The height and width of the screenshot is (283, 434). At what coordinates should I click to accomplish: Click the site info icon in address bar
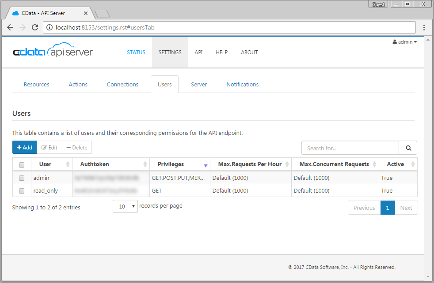coord(49,28)
